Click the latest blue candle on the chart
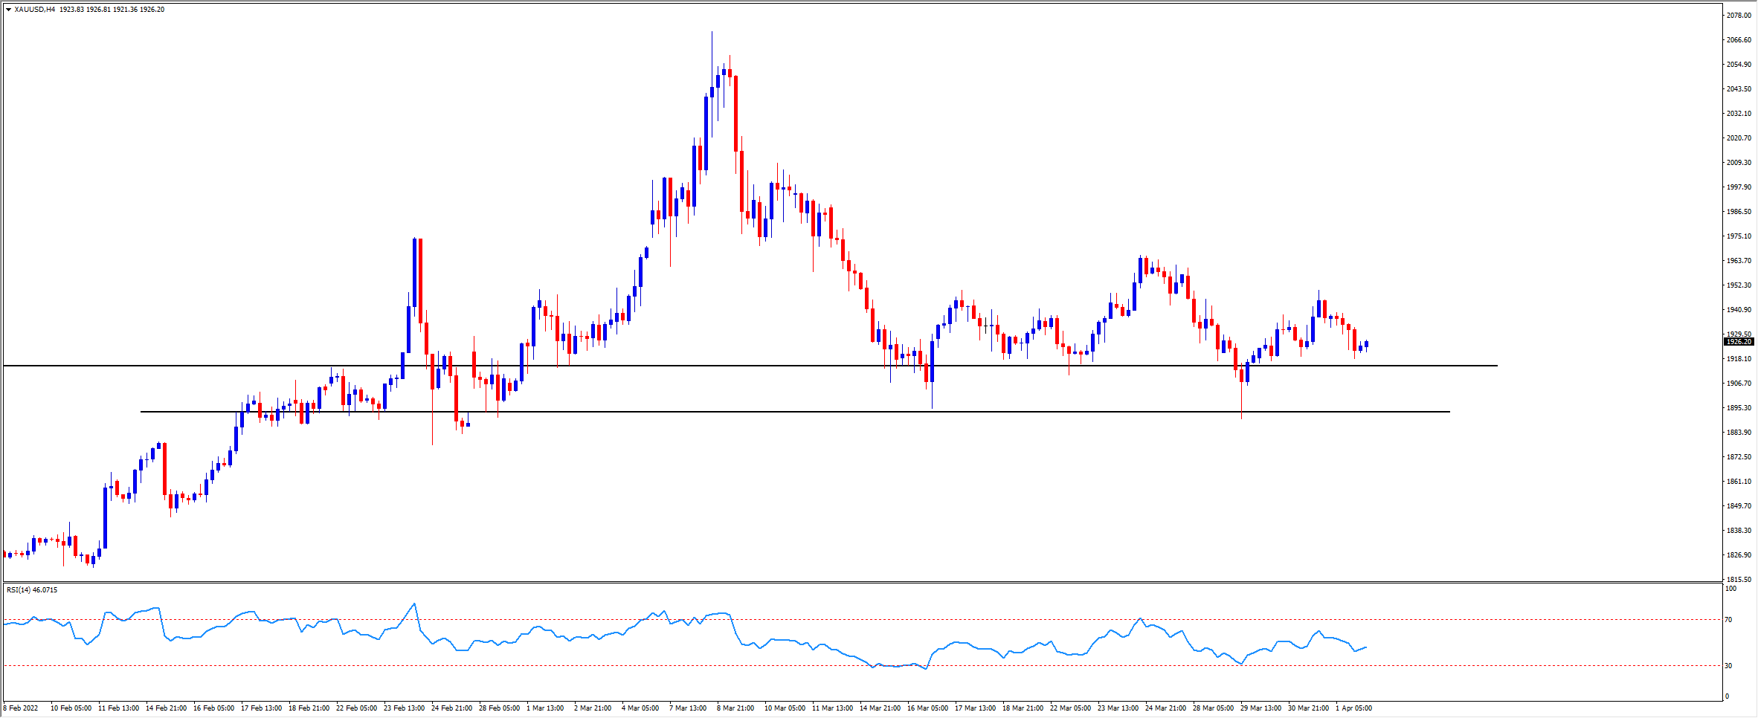This screenshot has width=1758, height=718. (x=1367, y=344)
